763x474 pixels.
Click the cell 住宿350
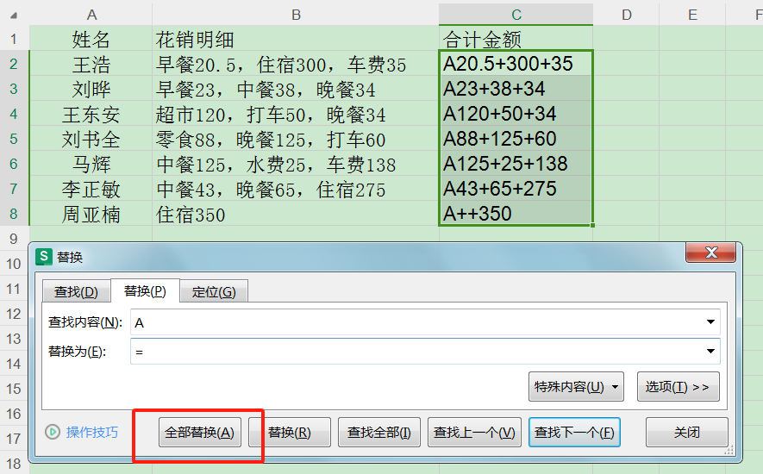(x=296, y=214)
